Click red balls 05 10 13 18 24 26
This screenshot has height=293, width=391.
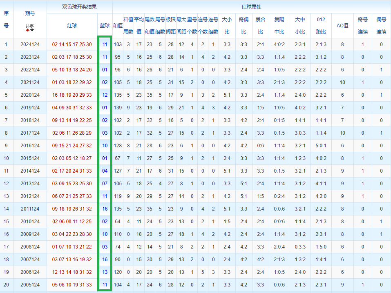pos(72,70)
